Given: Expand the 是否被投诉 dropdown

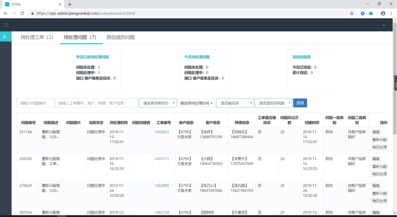Looking at the screenshot, I should point(235,103).
